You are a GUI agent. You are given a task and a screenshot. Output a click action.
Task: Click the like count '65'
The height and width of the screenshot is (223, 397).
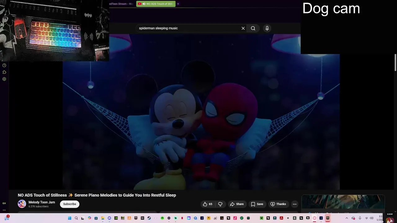(x=211, y=204)
